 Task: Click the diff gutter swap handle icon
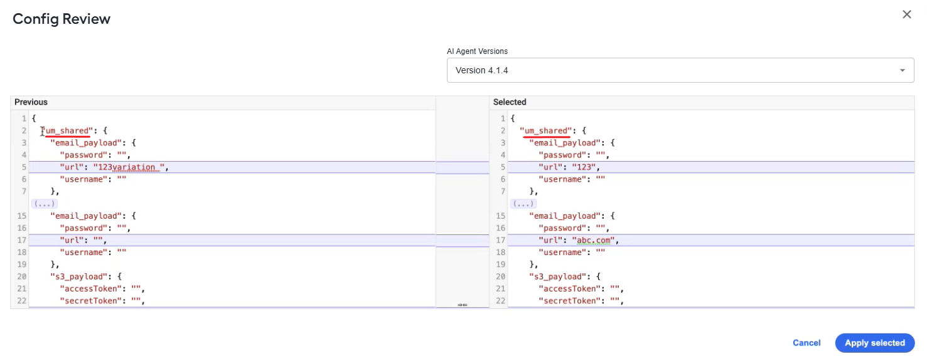pyautogui.click(x=463, y=305)
